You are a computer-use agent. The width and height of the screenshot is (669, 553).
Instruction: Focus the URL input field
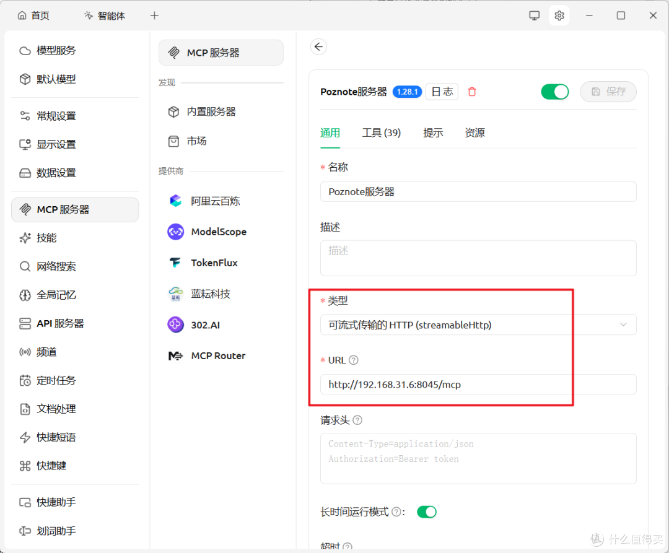pos(478,385)
